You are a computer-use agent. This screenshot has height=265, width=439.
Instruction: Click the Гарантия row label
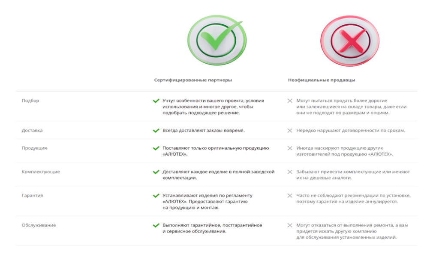point(33,195)
